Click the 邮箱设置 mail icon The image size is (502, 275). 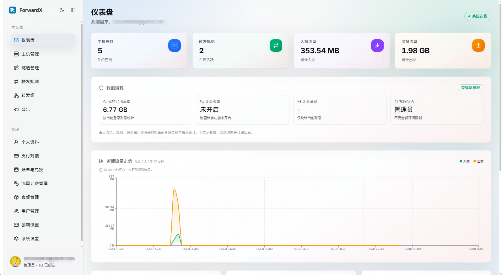pos(16,225)
